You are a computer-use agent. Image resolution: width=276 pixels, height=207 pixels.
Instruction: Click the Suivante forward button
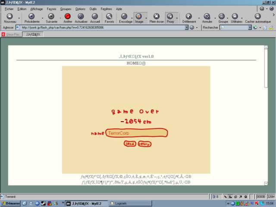click(x=51, y=17)
